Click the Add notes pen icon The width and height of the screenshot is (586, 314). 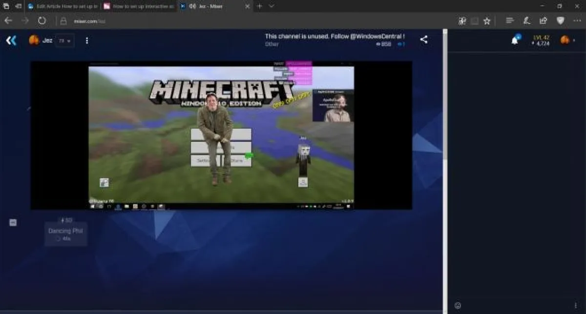(526, 21)
